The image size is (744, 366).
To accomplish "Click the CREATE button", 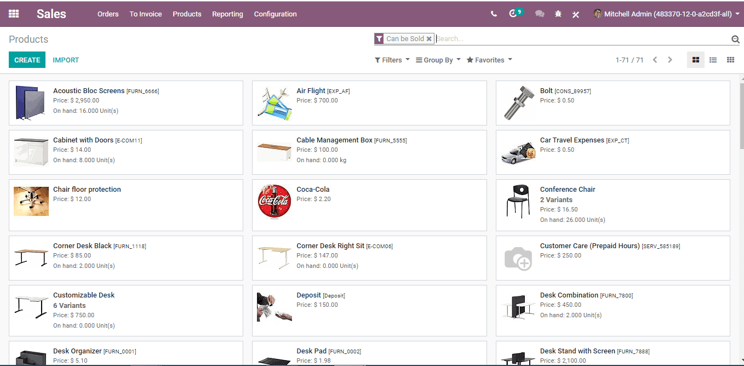I will (x=27, y=60).
